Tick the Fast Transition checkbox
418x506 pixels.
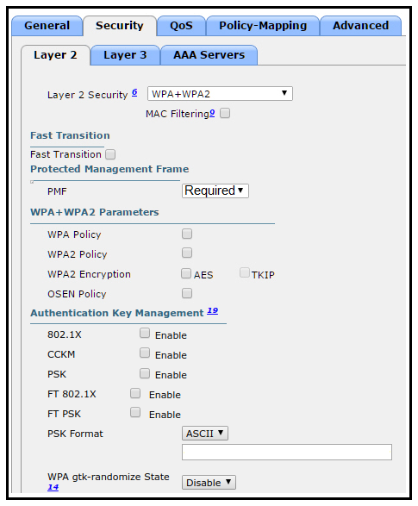[x=110, y=154]
